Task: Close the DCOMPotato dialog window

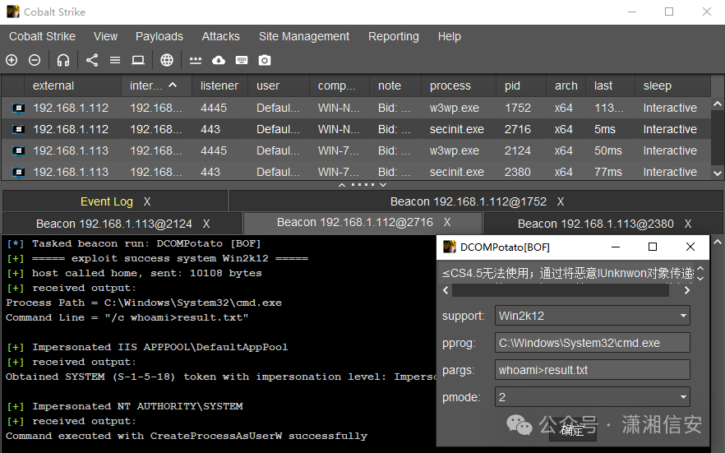Action: click(x=690, y=247)
